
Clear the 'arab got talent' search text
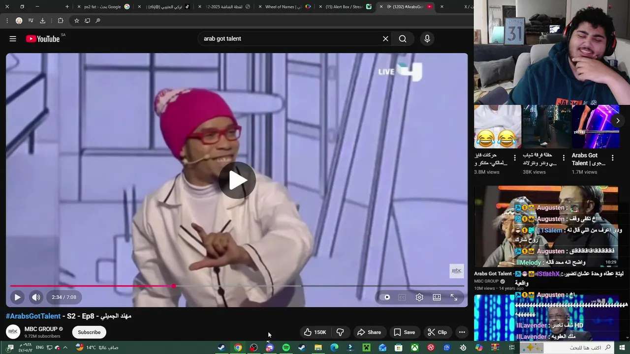pyautogui.click(x=385, y=39)
